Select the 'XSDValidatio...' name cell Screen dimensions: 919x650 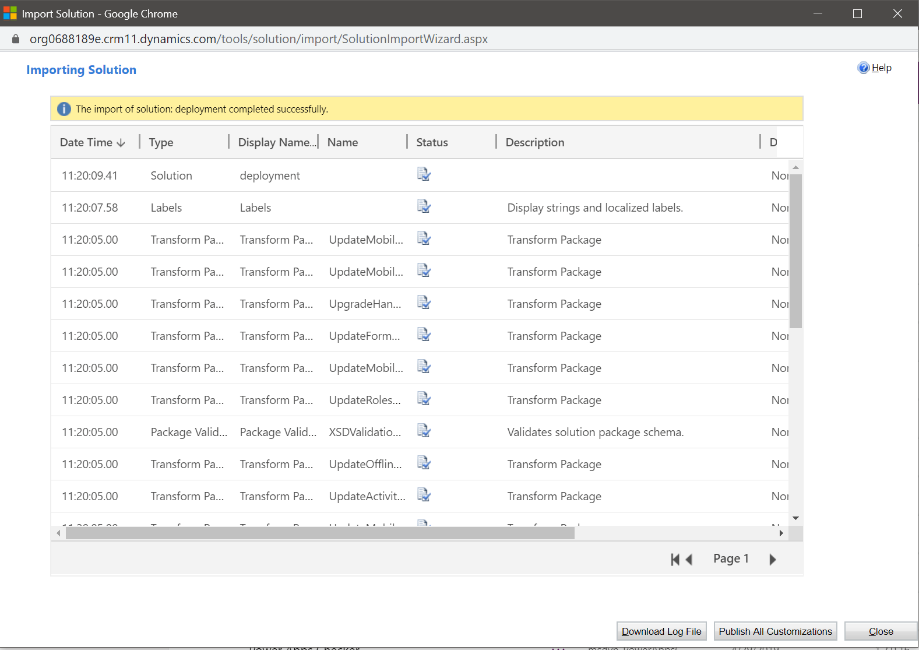coord(365,432)
